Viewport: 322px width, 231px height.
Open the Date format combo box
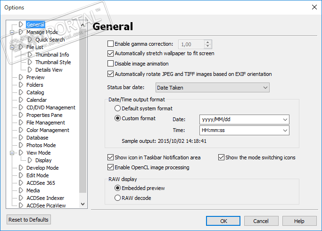pyautogui.click(x=244, y=120)
